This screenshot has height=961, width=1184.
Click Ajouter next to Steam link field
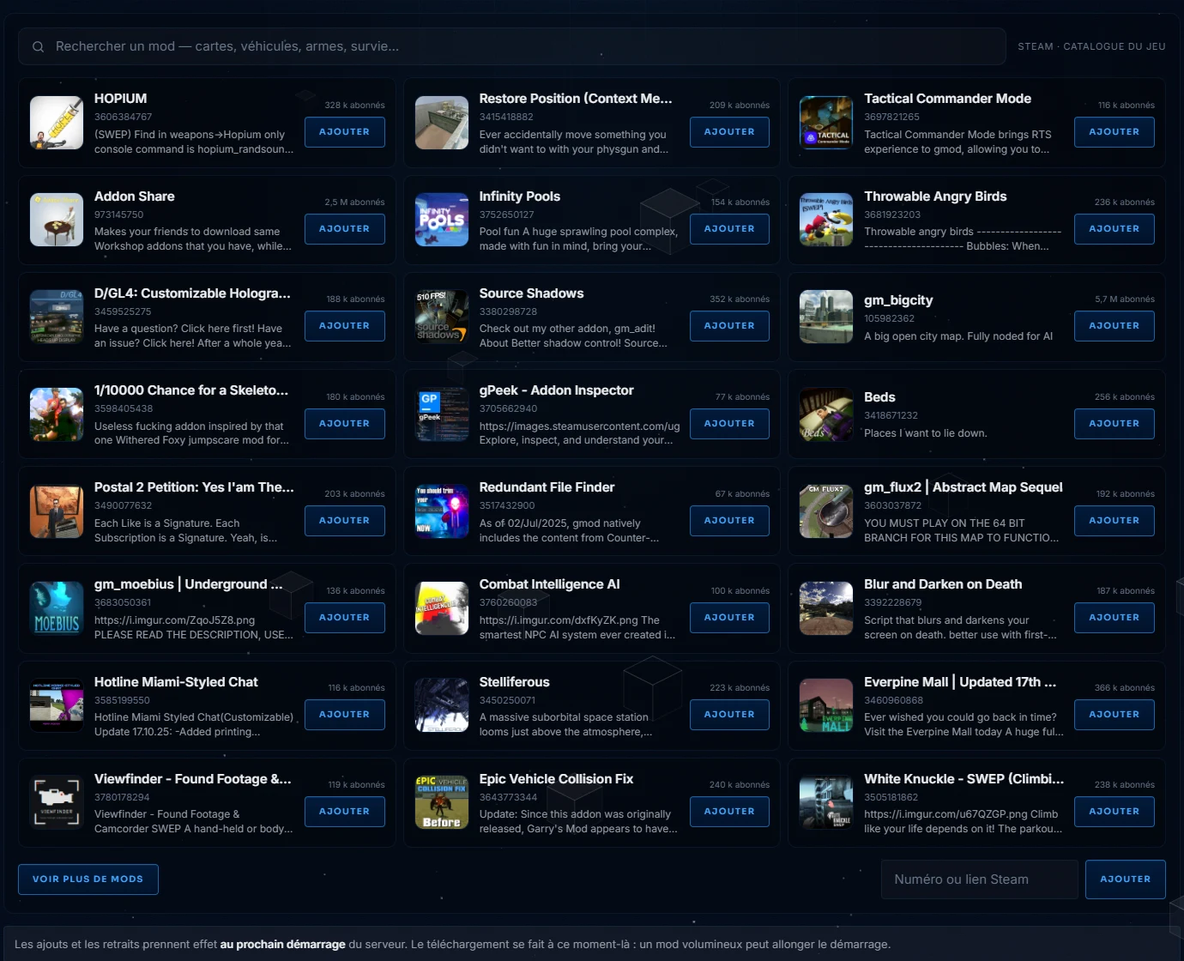tap(1125, 879)
